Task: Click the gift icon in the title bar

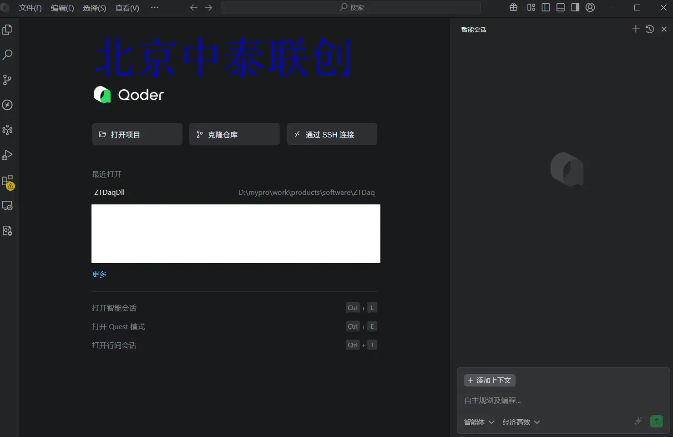Action: (513, 7)
